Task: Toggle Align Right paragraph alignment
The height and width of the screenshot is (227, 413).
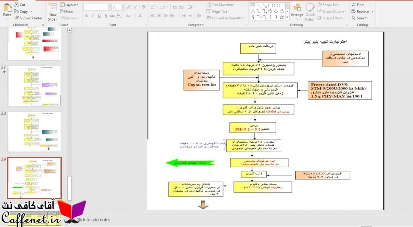Action: point(165,16)
